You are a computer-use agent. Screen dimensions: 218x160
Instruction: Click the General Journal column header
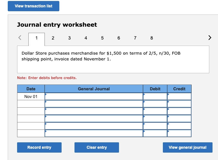94,89
